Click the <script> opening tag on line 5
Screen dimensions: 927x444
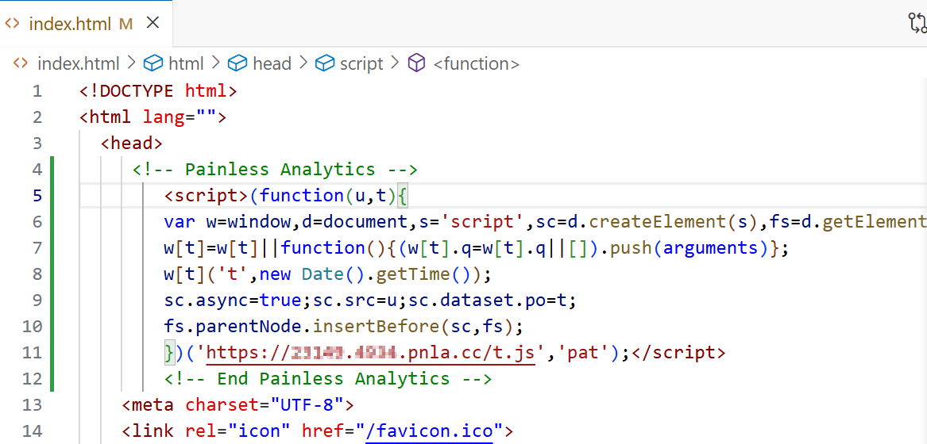click(207, 195)
